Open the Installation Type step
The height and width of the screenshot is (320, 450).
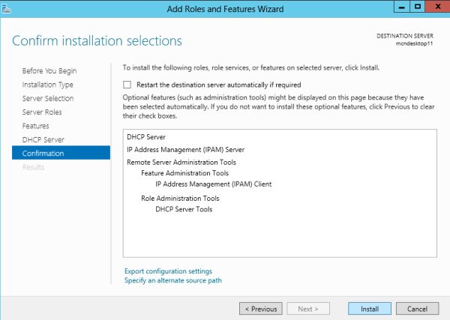[x=48, y=85]
